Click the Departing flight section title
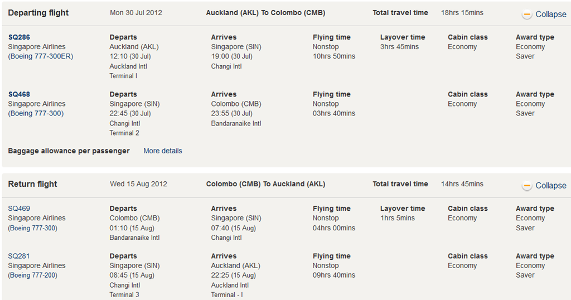571x300 pixels. coord(38,12)
